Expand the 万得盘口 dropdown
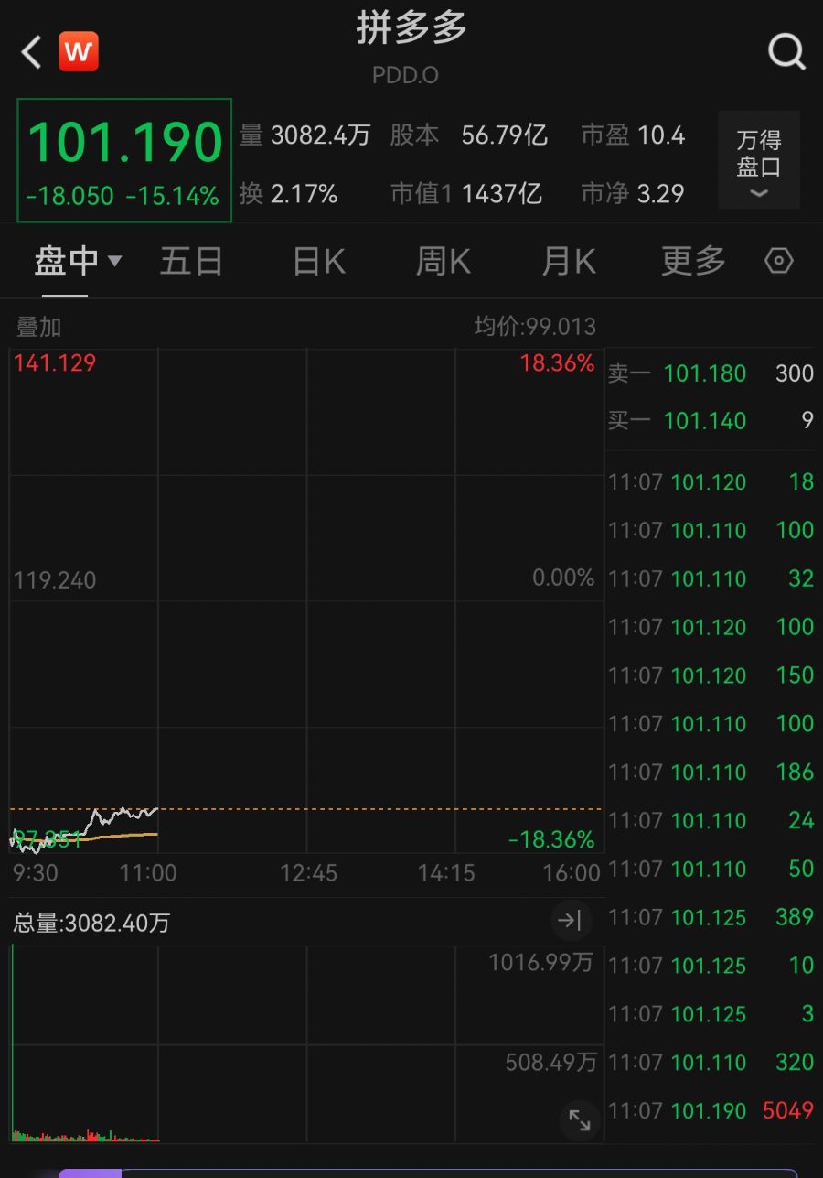This screenshot has width=823, height=1178. point(759,160)
